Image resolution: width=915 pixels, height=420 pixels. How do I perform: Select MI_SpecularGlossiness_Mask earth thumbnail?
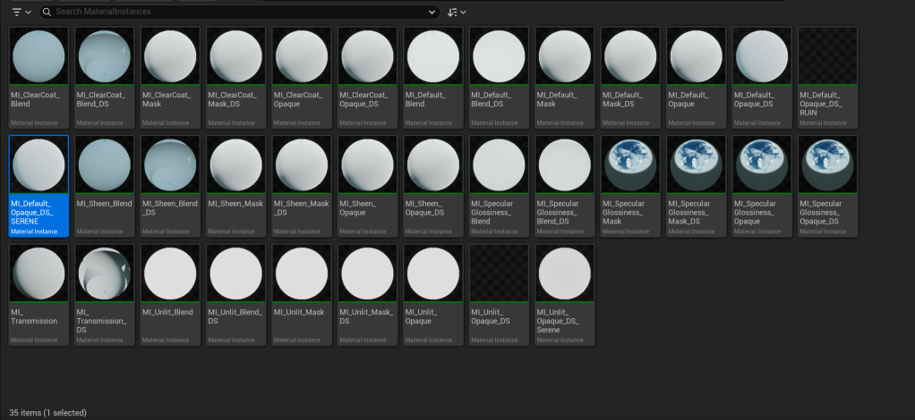tap(630, 165)
